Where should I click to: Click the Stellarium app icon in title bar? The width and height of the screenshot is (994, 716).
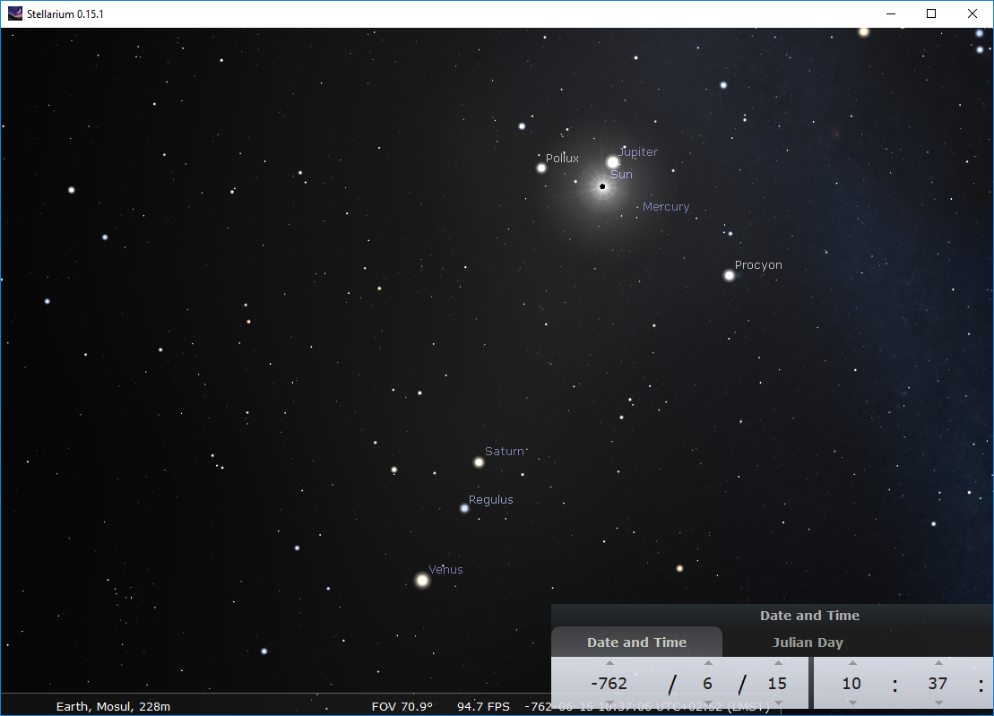(x=15, y=13)
